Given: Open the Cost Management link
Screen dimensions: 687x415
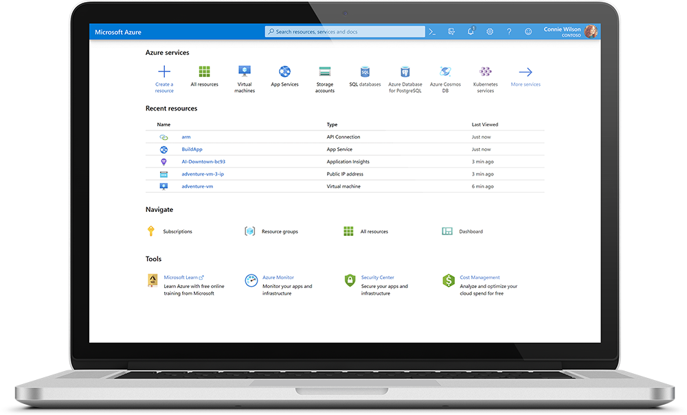Looking at the screenshot, I should pos(480,277).
